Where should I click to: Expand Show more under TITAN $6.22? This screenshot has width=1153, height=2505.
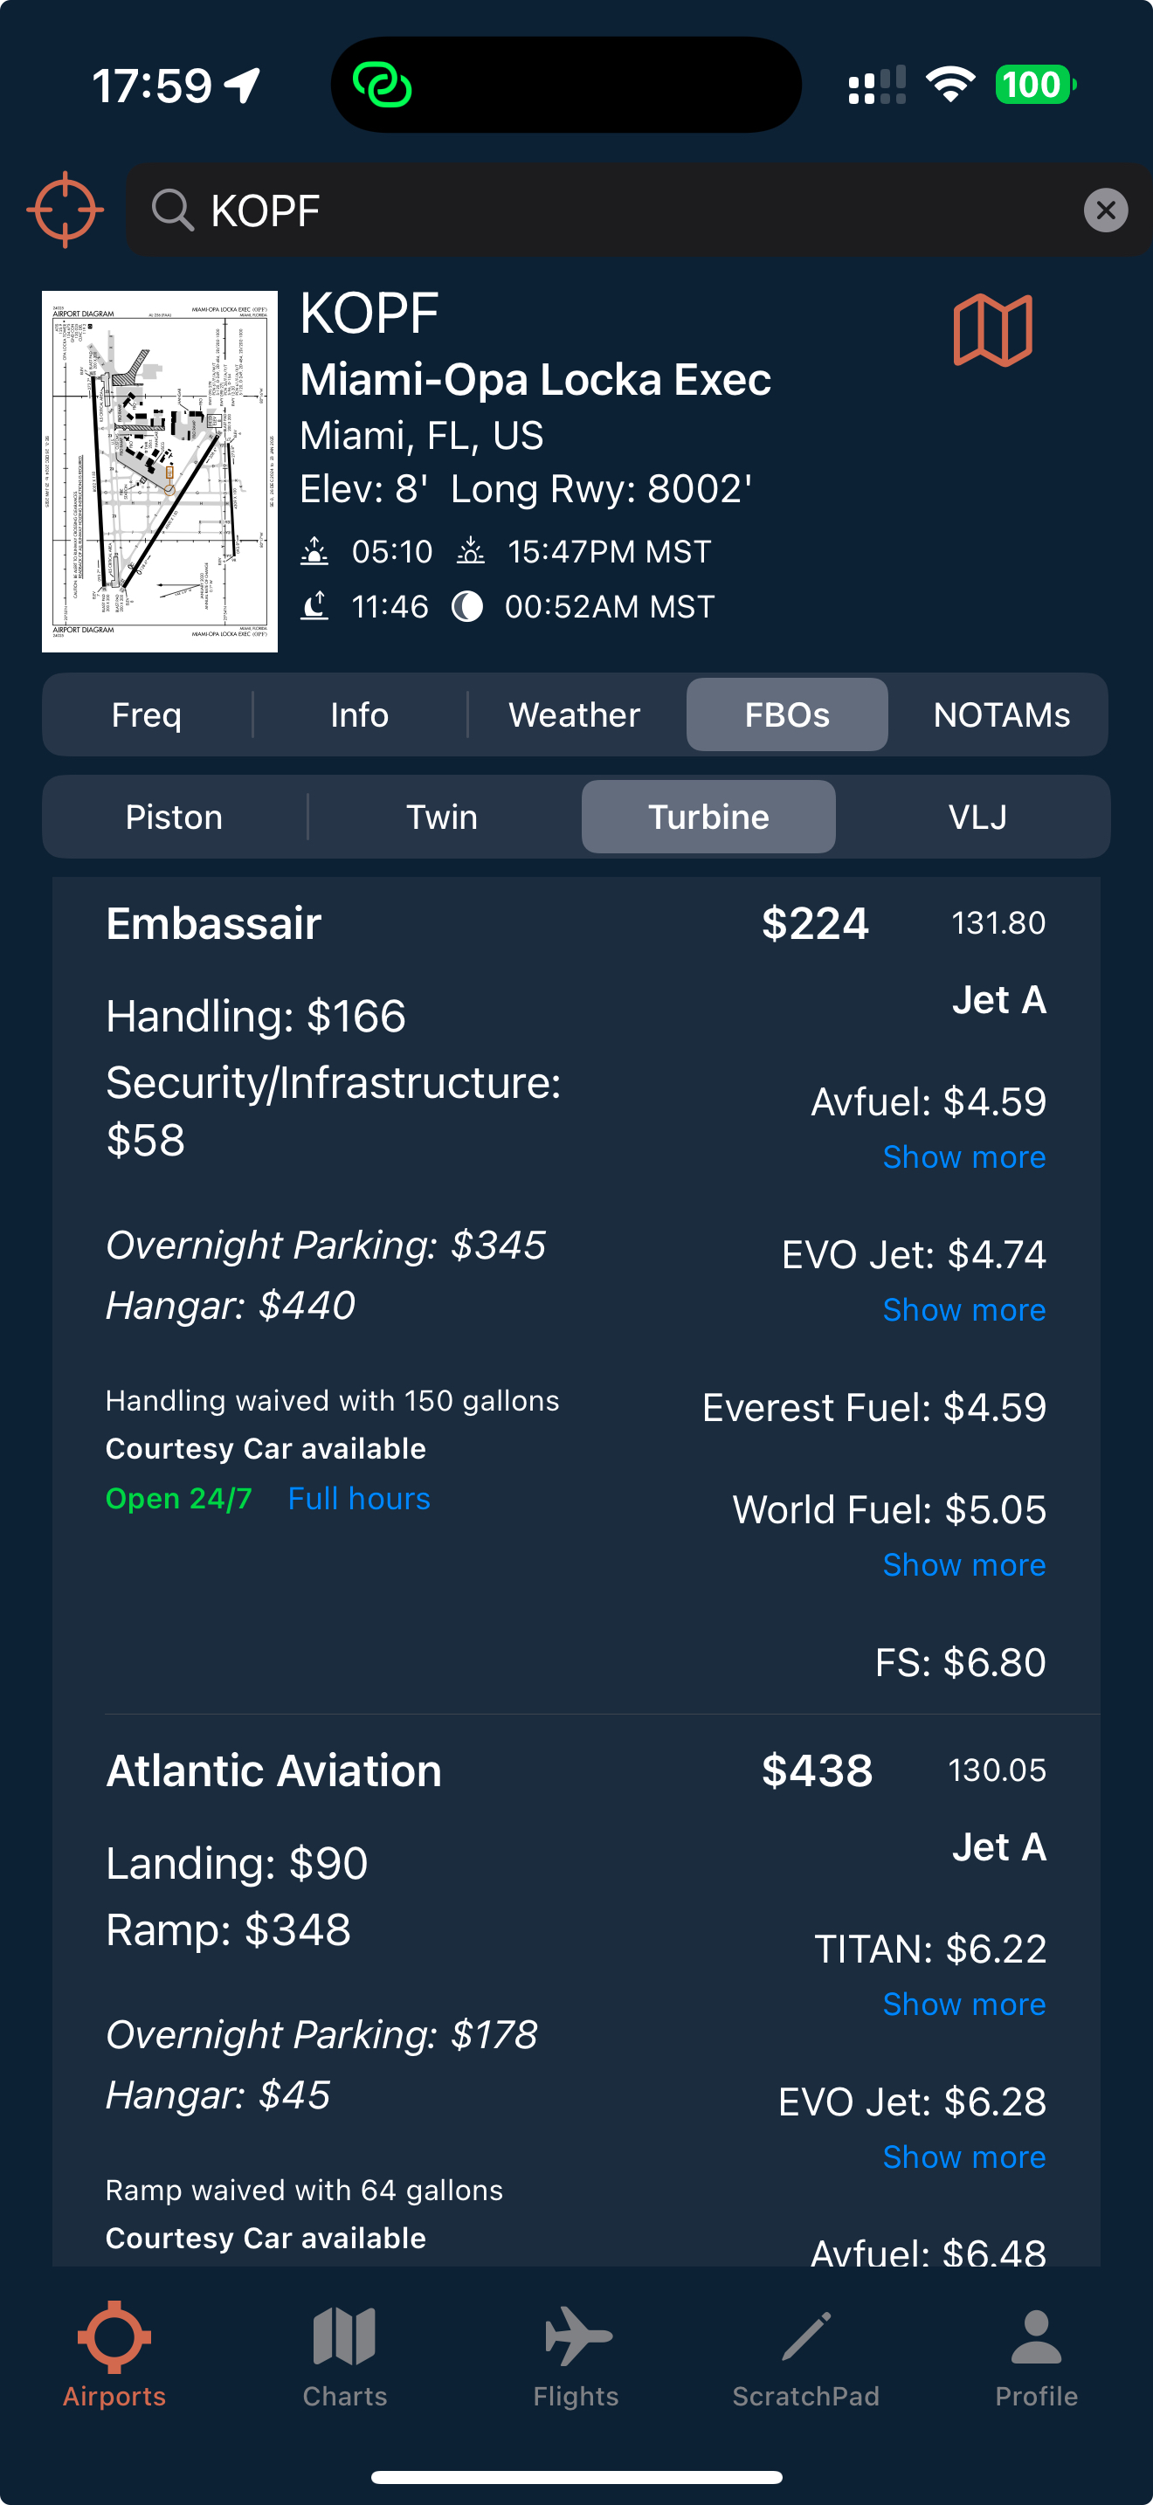tap(963, 2005)
